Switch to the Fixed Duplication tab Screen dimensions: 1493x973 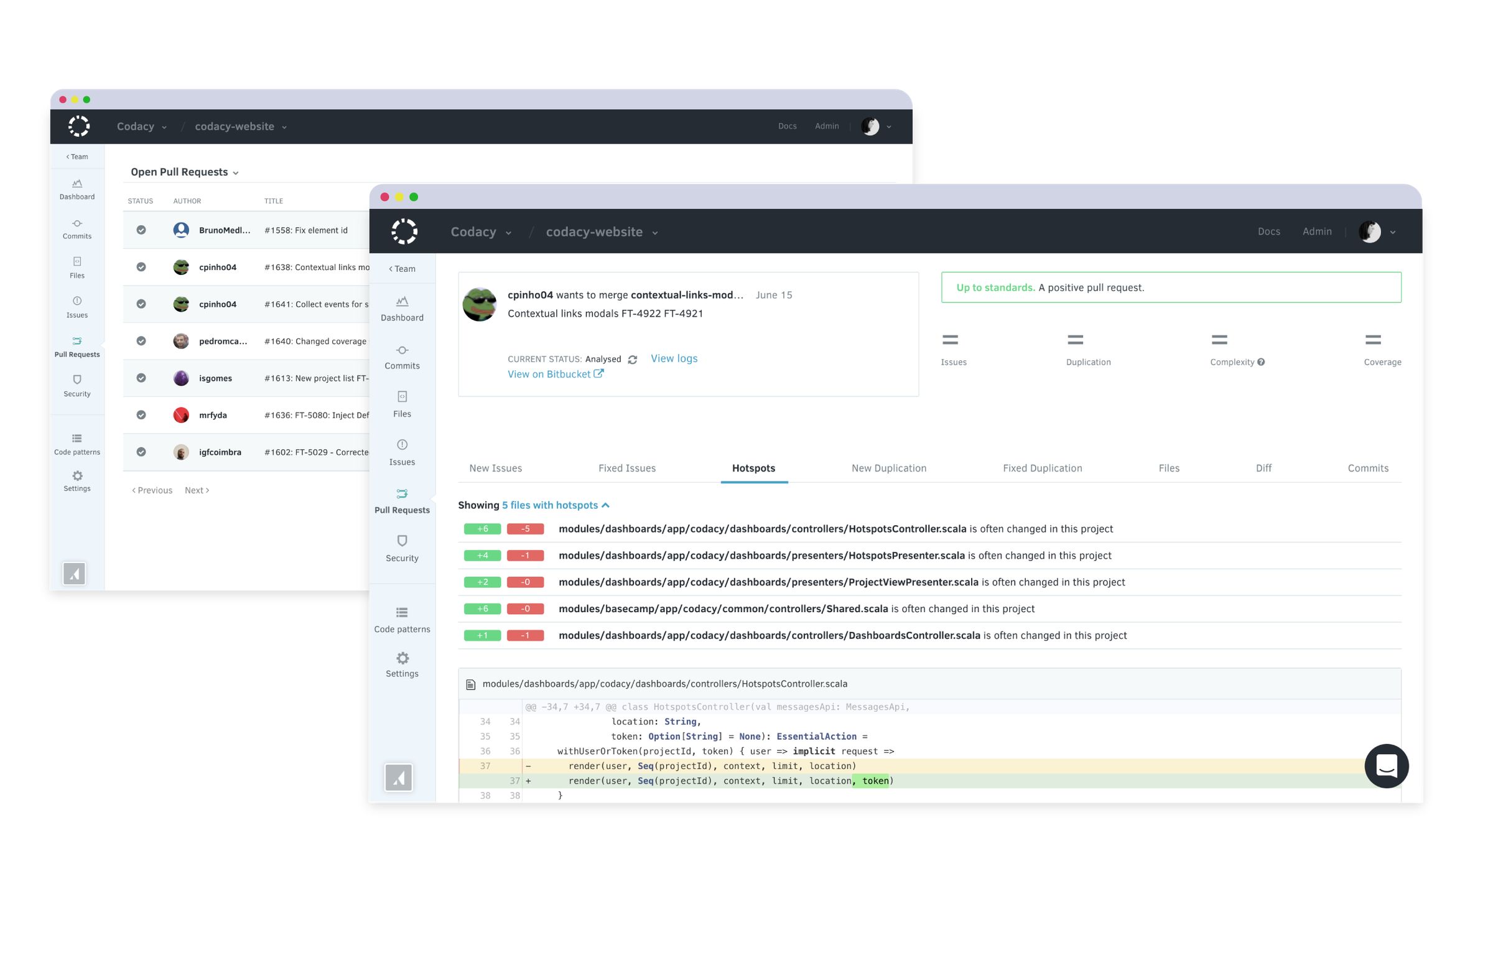tap(1042, 468)
